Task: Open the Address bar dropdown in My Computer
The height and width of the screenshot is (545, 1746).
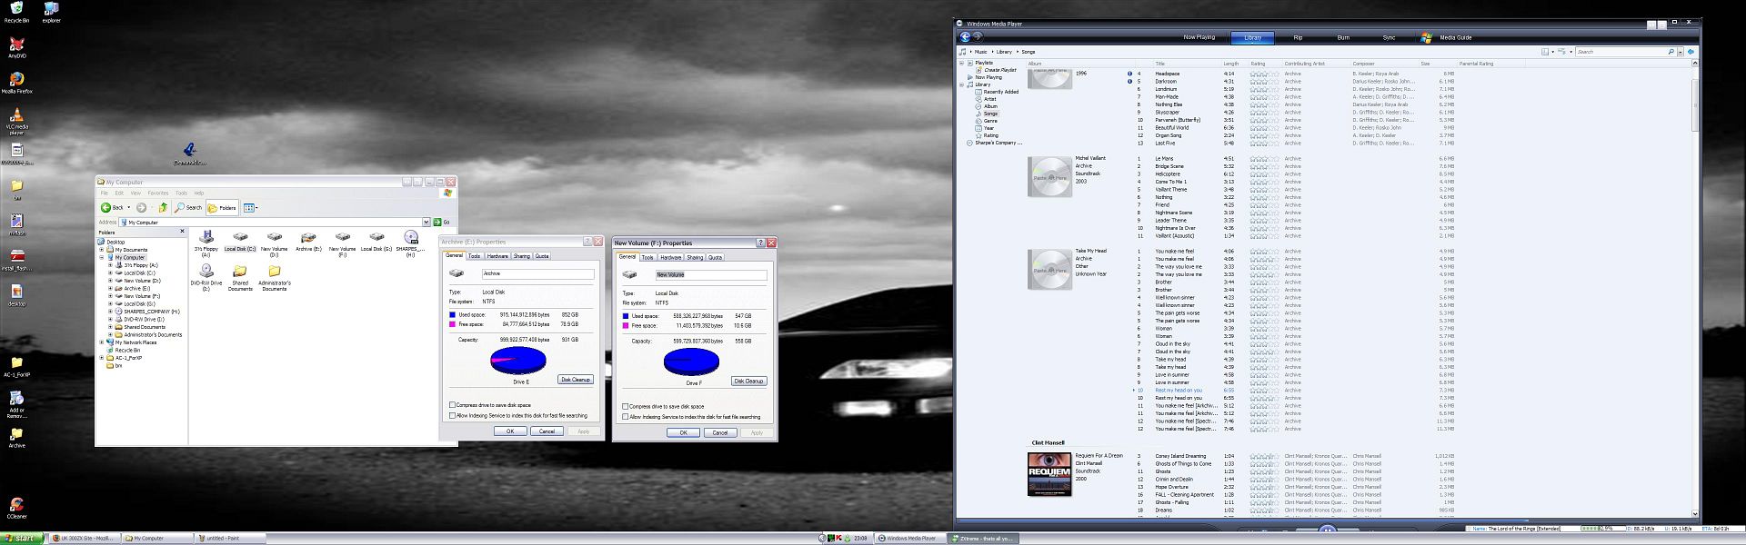Action: point(426,223)
